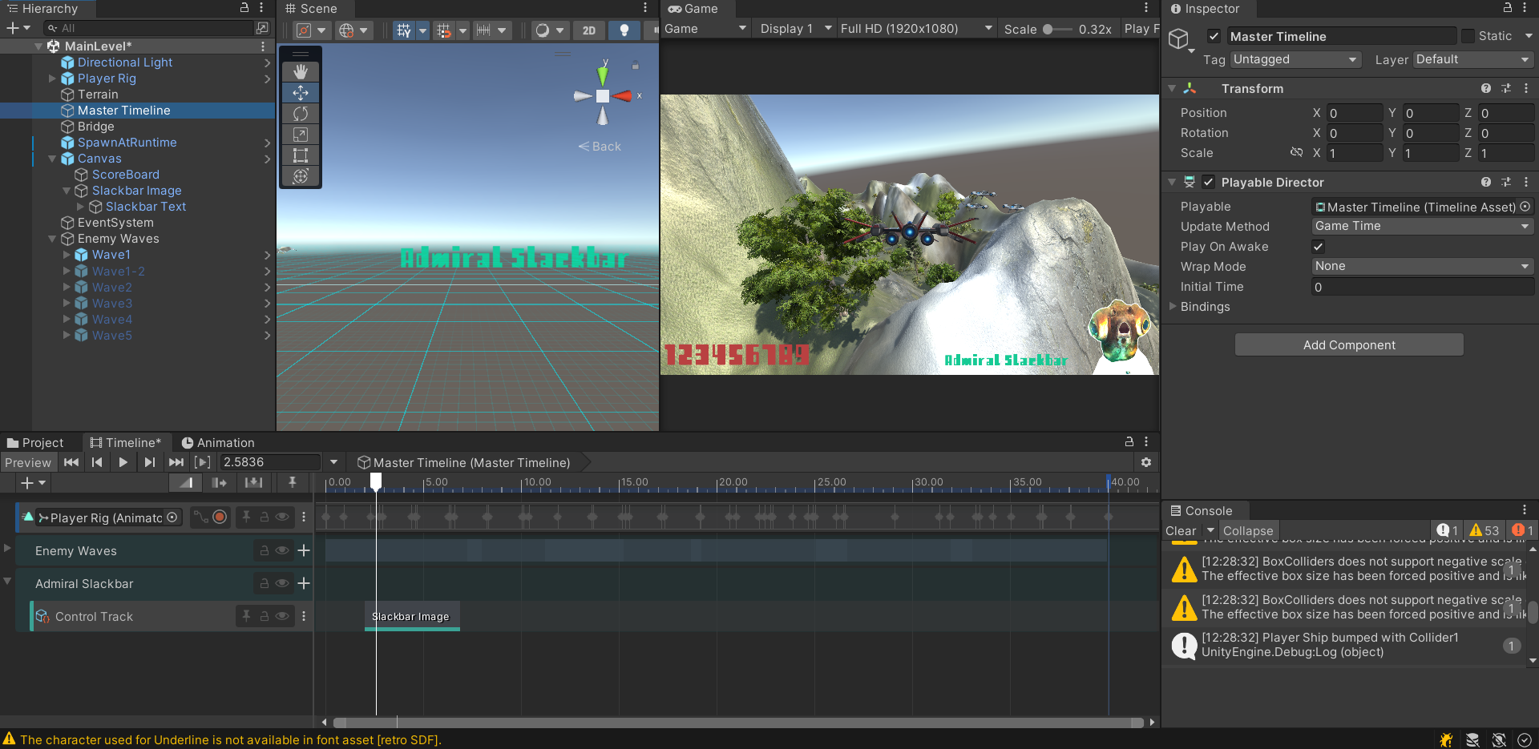Switch Scene view to 2D mode
This screenshot has height=749, width=1539.
coord(589,30)
